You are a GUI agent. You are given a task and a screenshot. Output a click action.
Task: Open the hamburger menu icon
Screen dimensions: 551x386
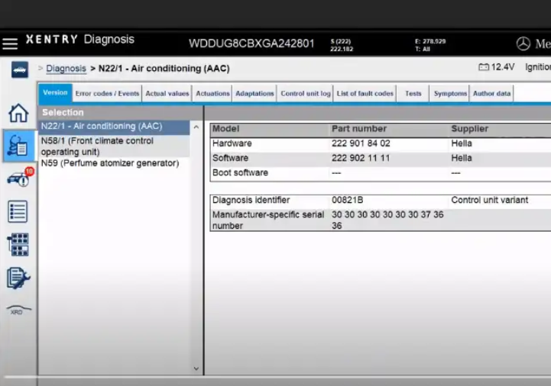click(x=10, y=43)
